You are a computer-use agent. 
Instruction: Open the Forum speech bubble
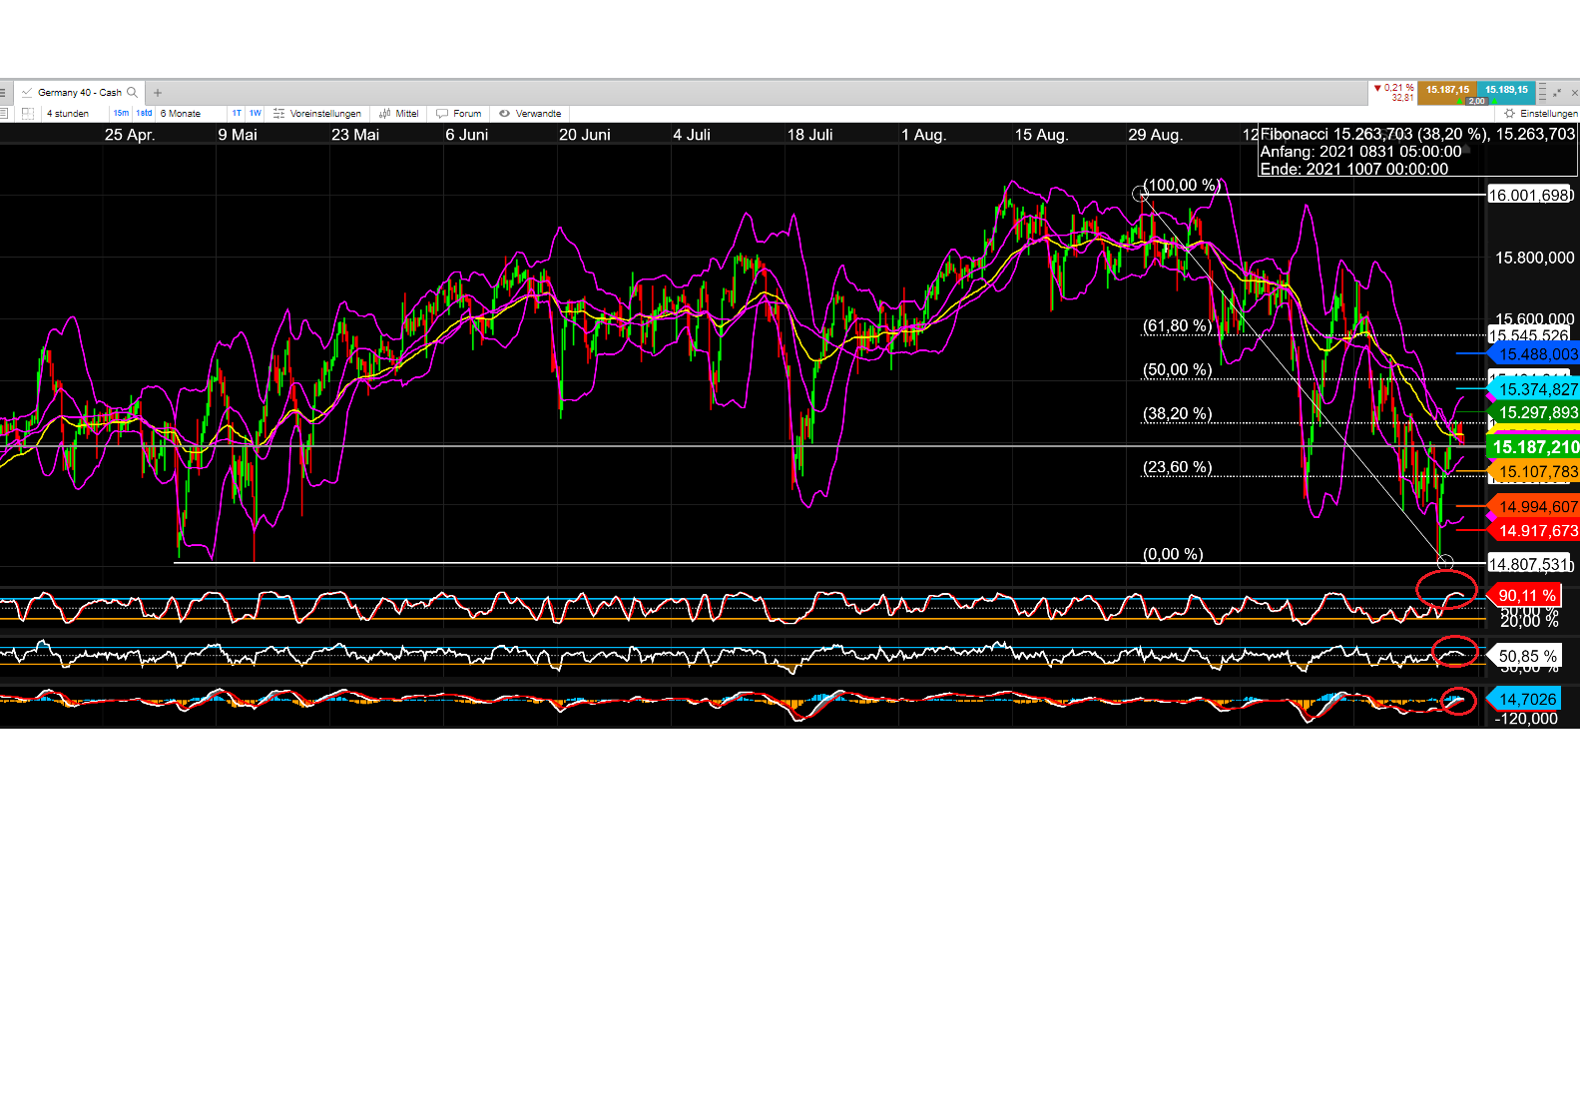tap(459, 114)
